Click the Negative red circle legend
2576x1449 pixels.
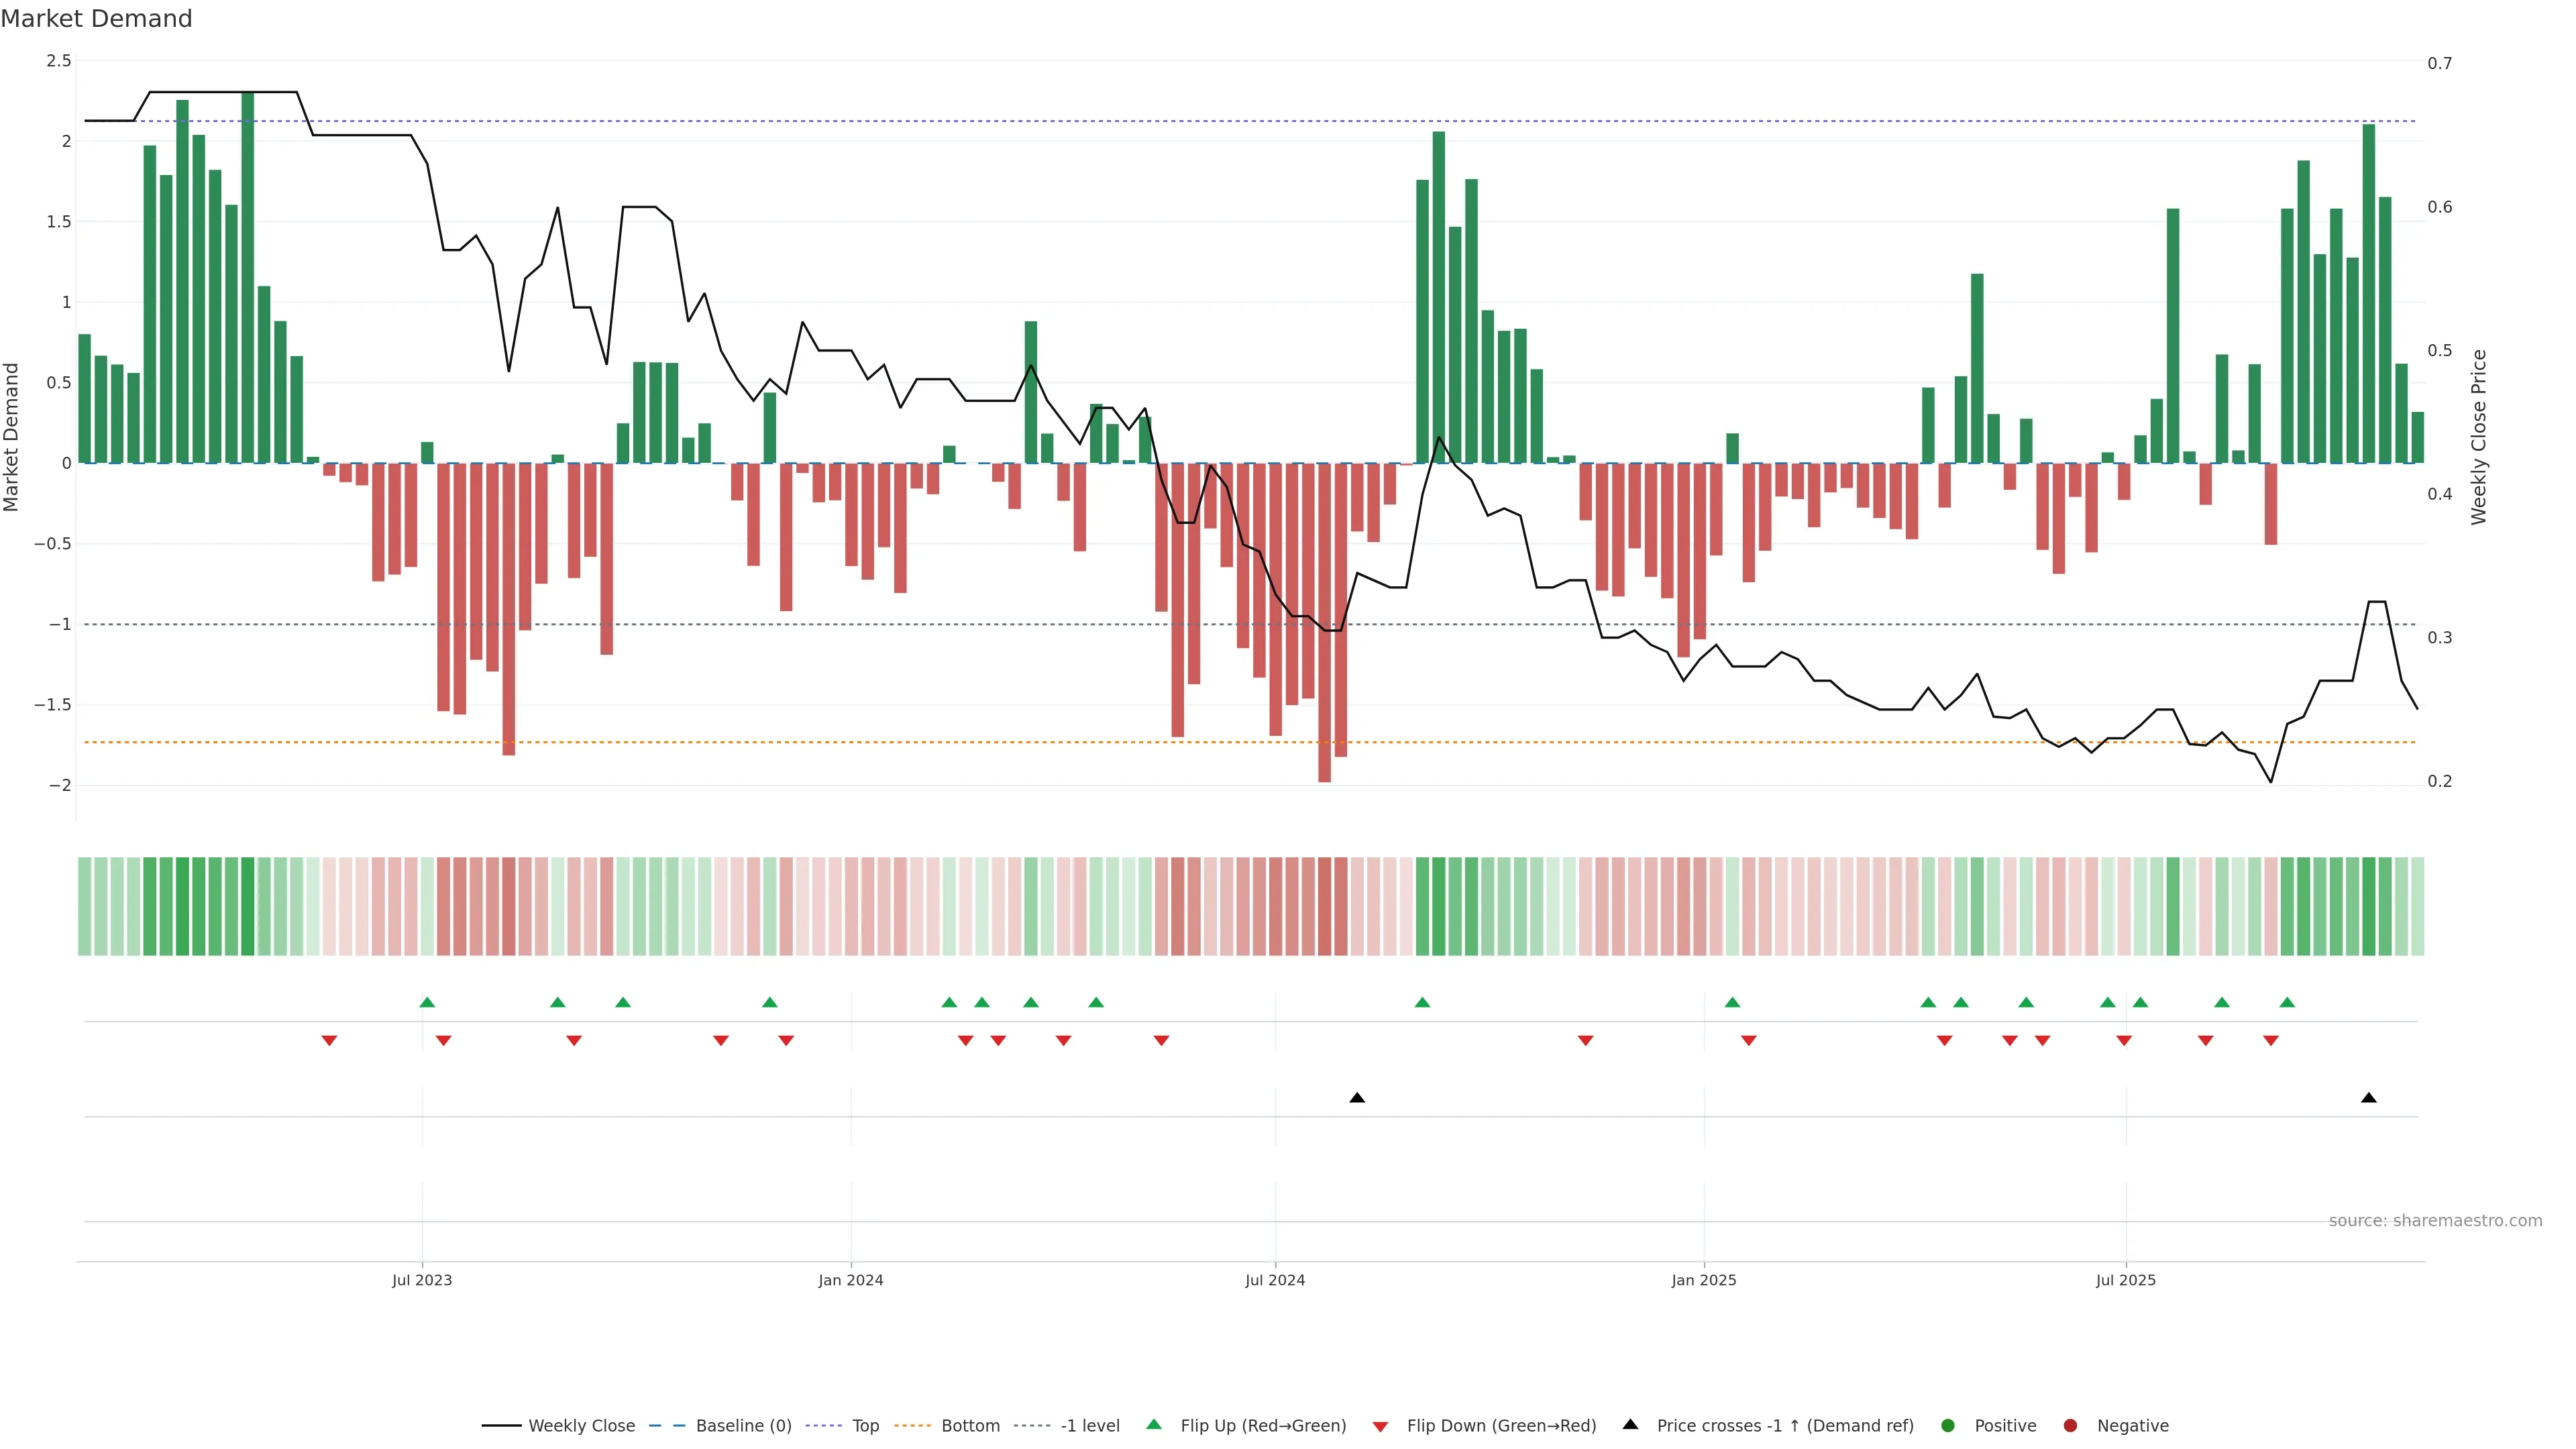2071,1426
